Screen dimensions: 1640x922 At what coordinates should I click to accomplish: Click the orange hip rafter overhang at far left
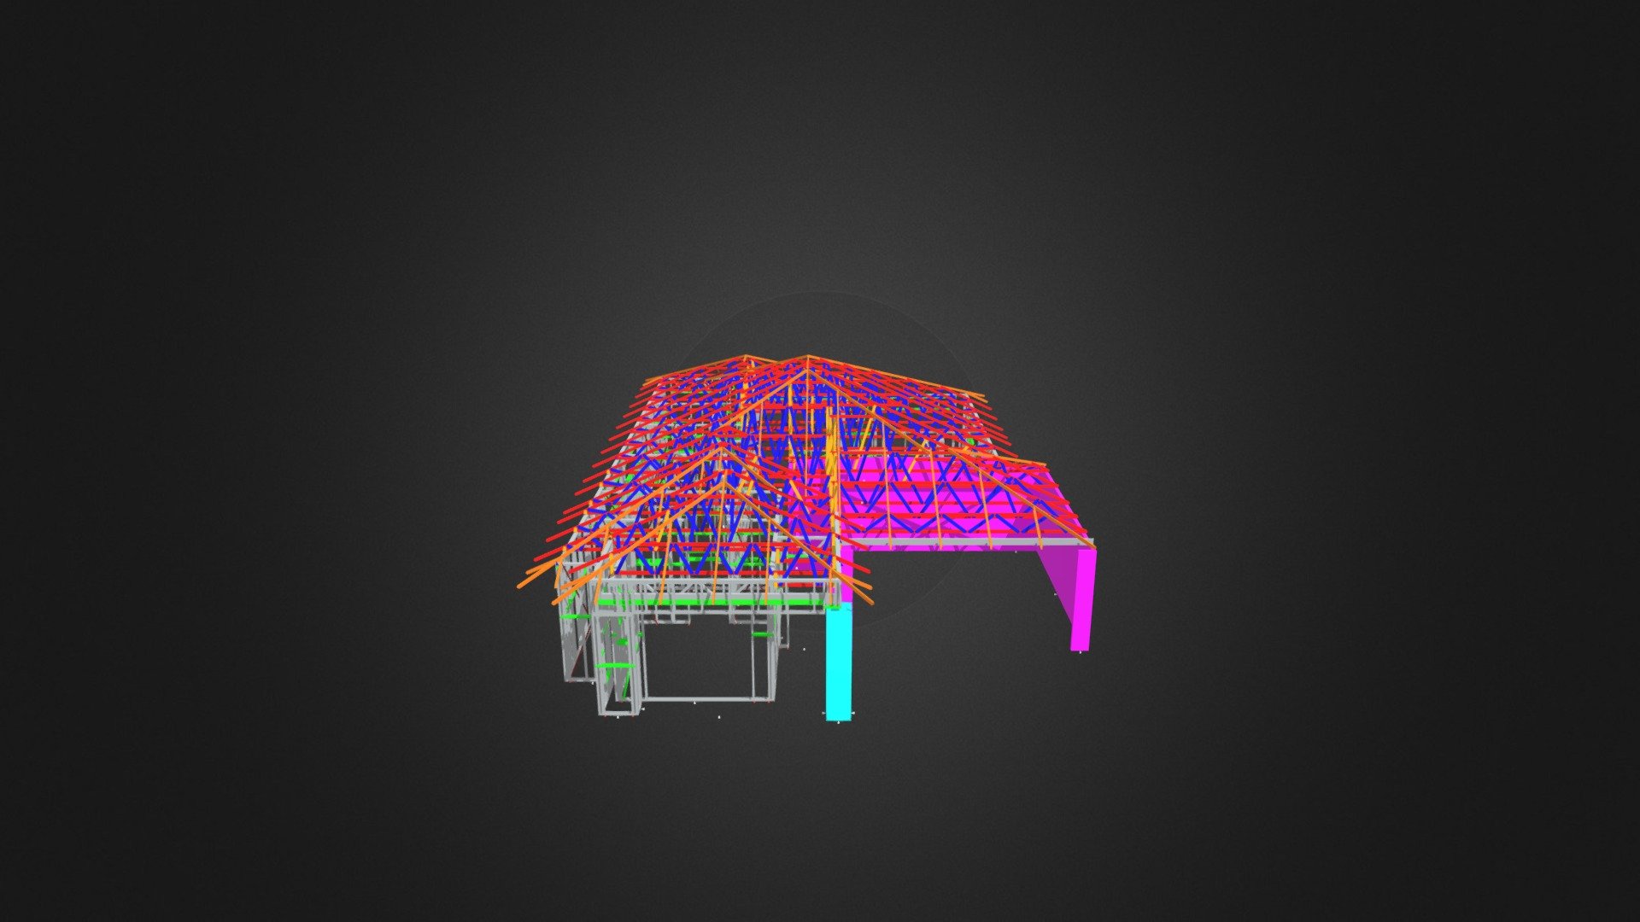click(x=536, y=580)
